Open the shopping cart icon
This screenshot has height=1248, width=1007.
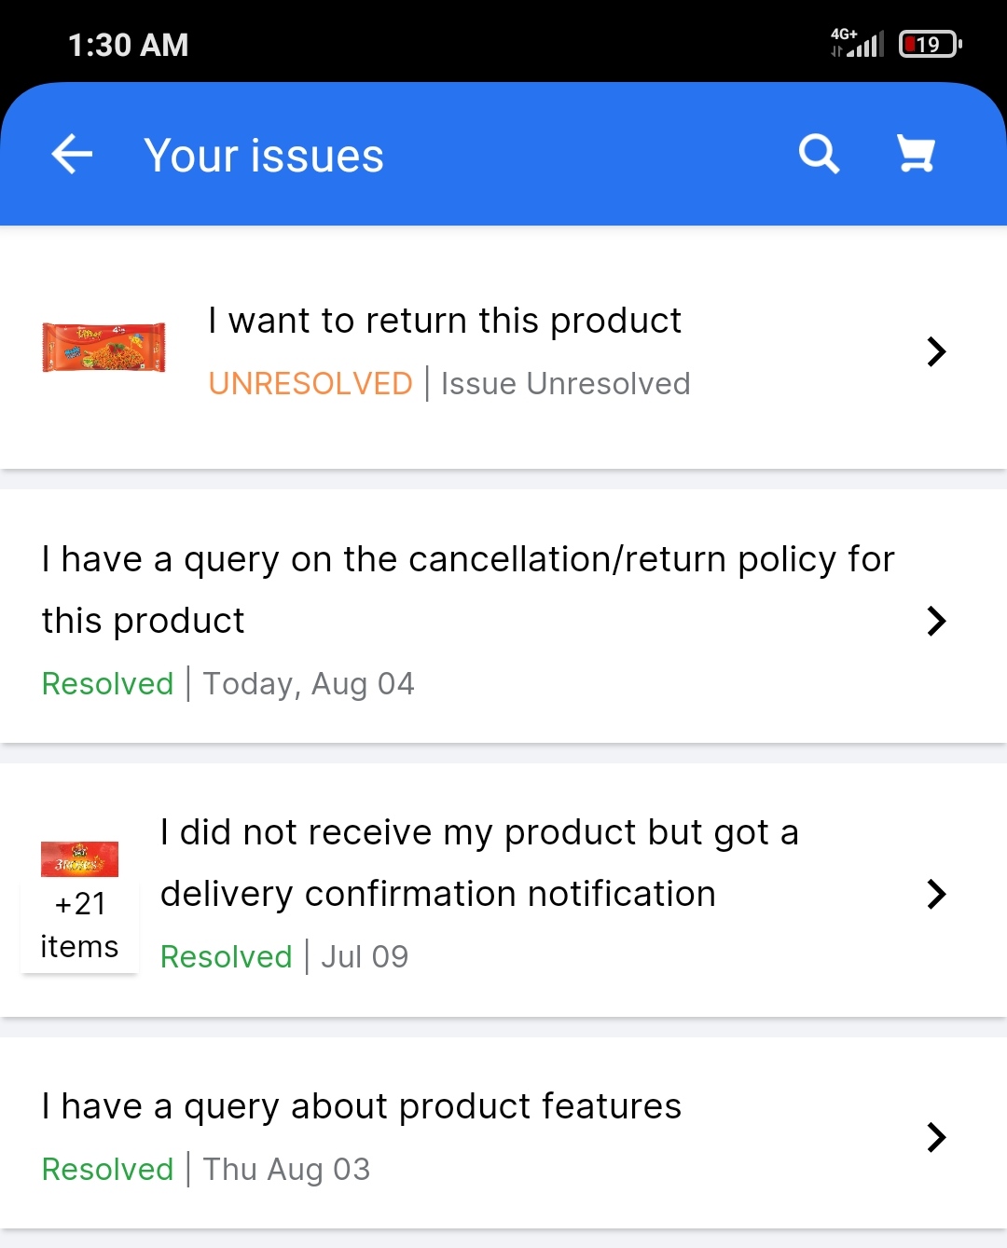(x=916, y=154)
